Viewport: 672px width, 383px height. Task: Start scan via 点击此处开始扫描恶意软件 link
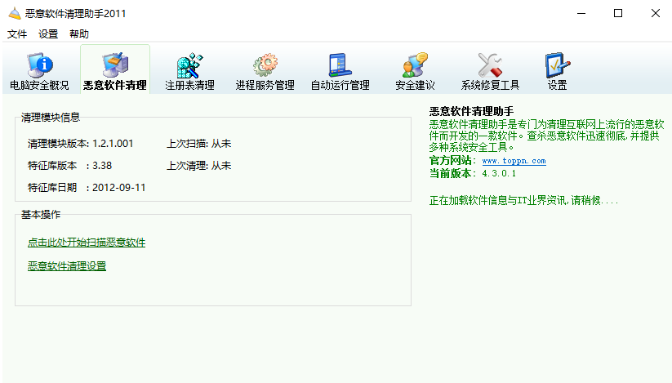(x=87, y=243)
